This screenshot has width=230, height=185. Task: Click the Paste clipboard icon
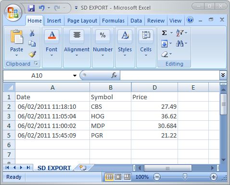16,36
